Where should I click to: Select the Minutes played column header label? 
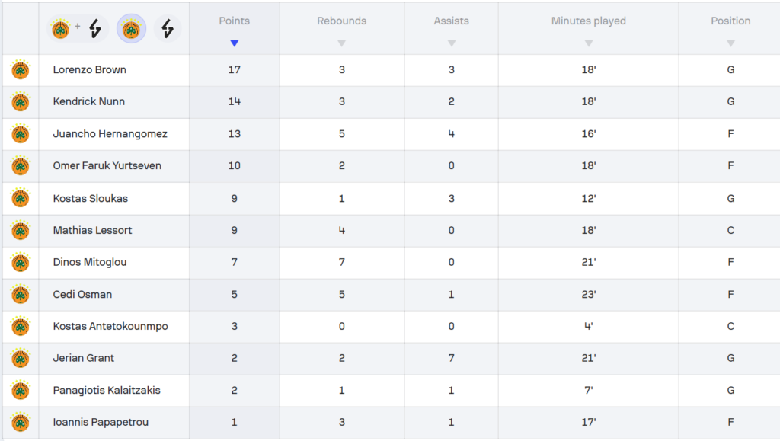point(588,21)
